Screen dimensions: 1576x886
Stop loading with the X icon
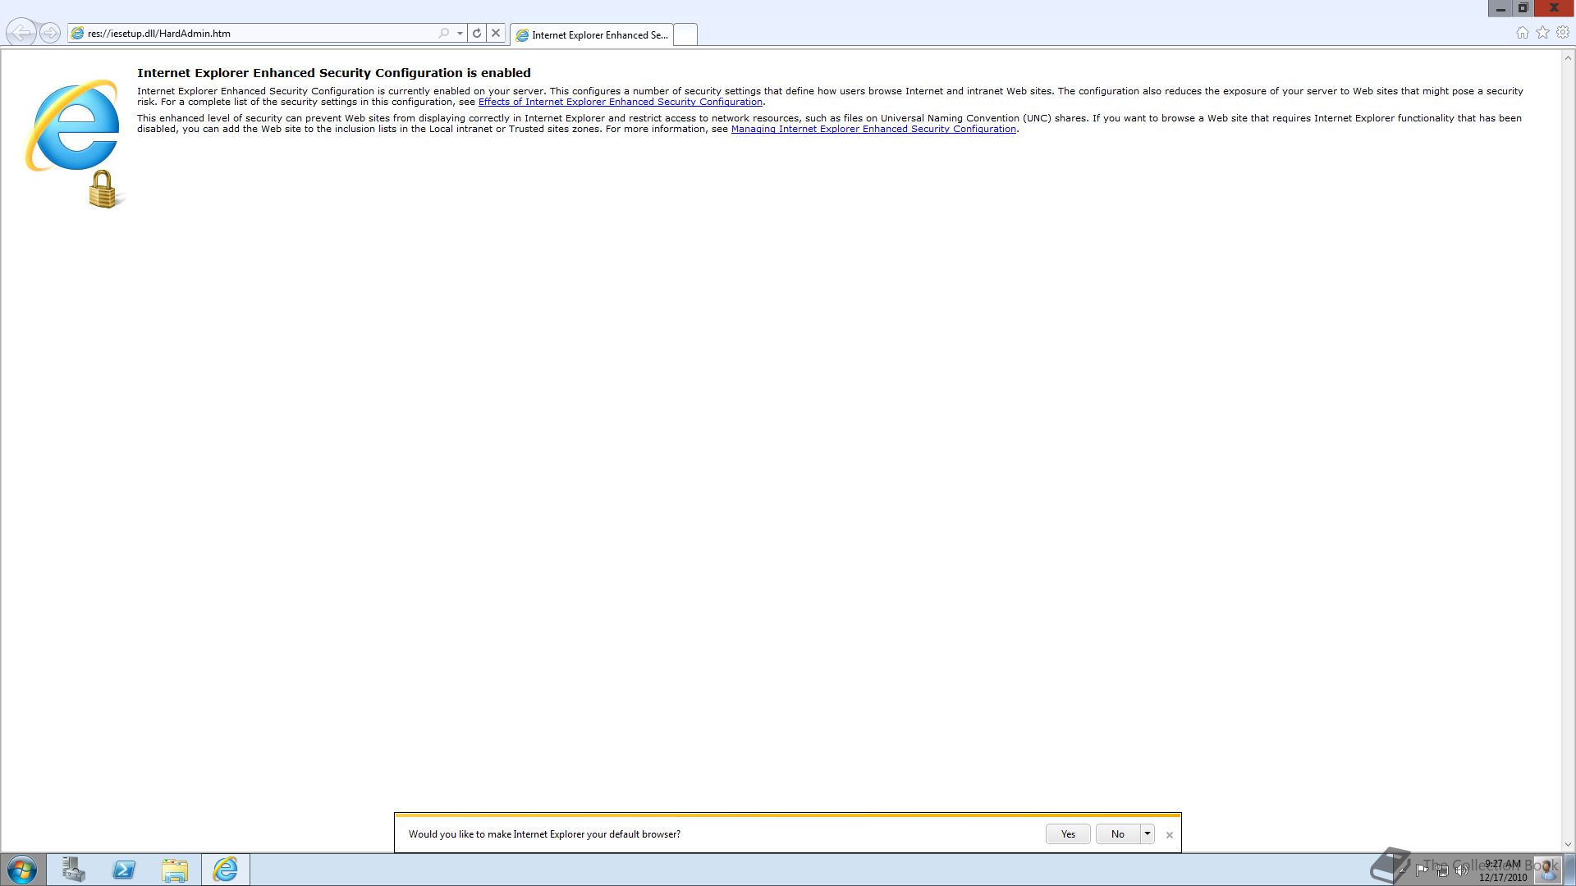(x=496, y=34)
